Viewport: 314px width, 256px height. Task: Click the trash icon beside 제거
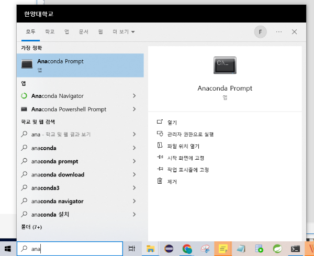160,181
